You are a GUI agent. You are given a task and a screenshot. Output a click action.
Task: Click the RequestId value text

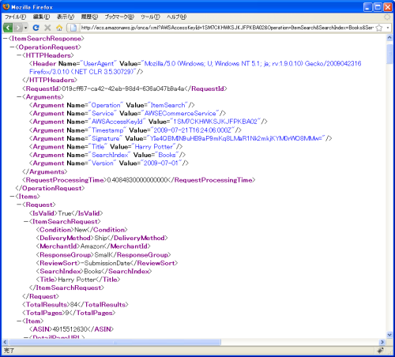(x=123, y=88)
